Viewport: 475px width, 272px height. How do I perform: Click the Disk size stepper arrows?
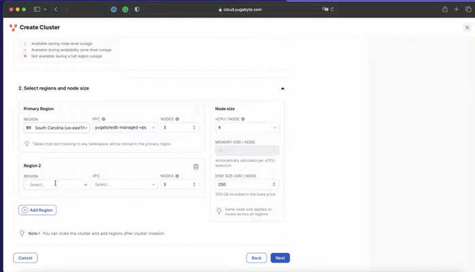pos(274,184)
